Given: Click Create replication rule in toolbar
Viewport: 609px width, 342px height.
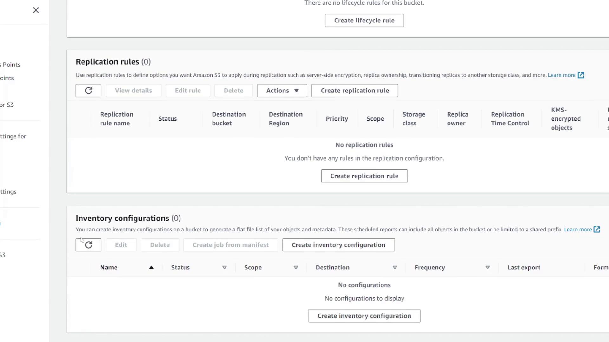Looking at the screenshot, I should coord(355,91).
